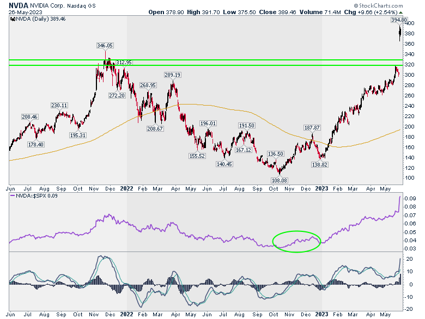Click the 346.05 high price label
This screenshot has height=319, width=425.
pos(105,46)
